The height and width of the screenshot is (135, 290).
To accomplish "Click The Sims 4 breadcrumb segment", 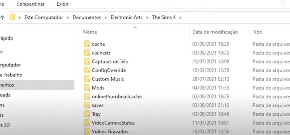I will 164,18.
